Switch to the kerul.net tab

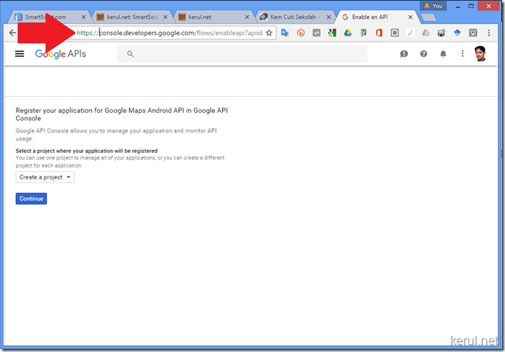(x=212, y=17)
